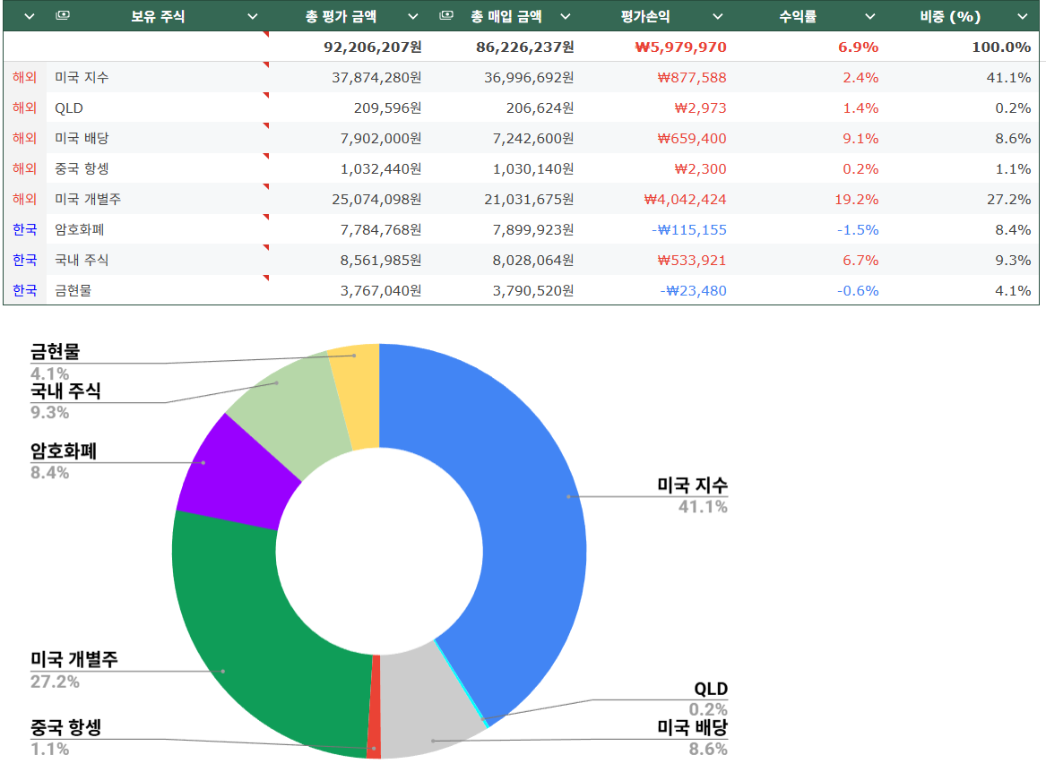Select the 미국 개별주 table cell
The image size is (1046, 772).
point(158,200)
